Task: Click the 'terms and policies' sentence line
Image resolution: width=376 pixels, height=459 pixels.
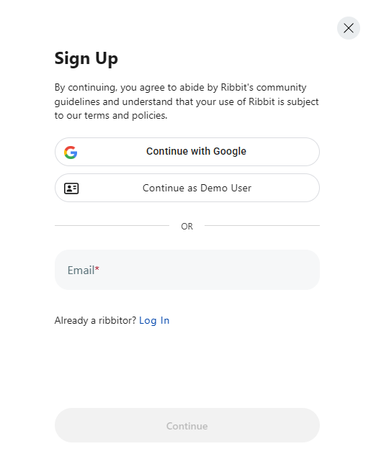Action: pos(111,116)
